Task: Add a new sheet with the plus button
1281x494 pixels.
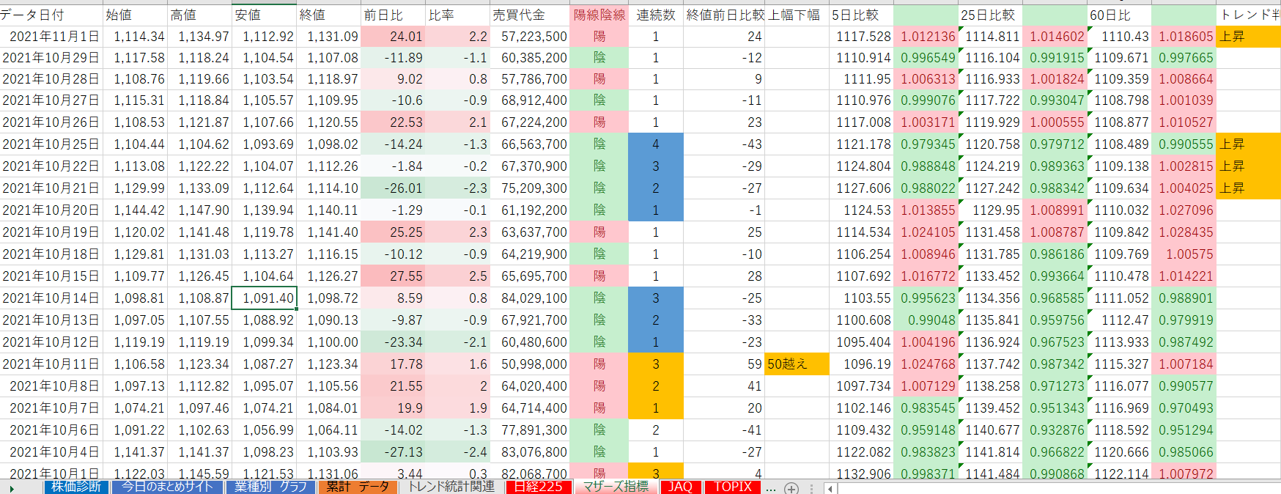Action: 791,487
